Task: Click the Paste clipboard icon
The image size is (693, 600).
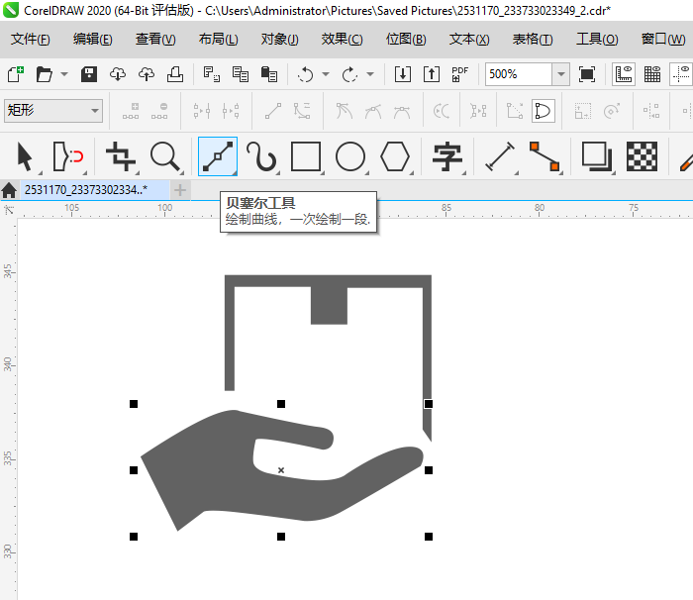Action: tap(268, 74)
